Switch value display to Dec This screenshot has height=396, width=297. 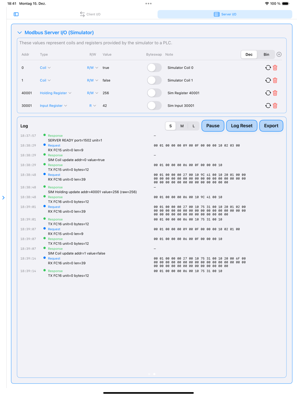(x=249, y=54)
